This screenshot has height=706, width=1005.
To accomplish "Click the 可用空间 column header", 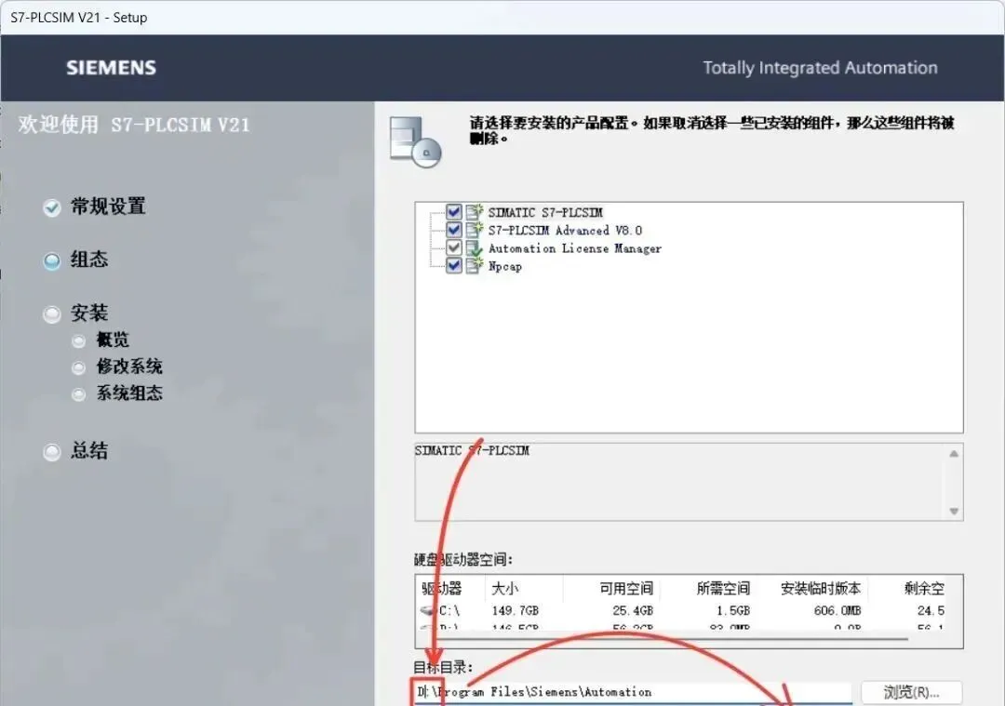I will pos(626,588).
